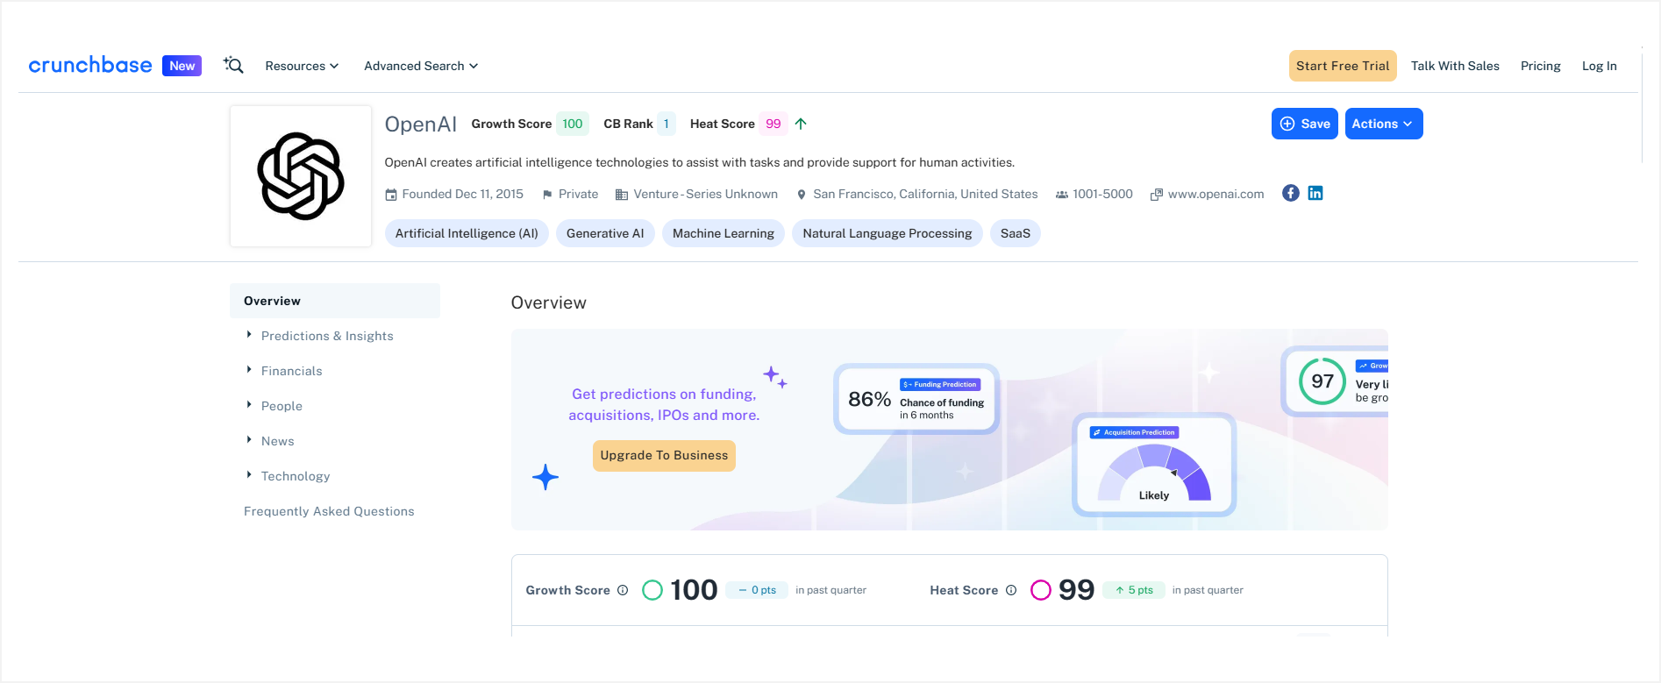Click the 86% chance of funding card
Screen dimensions: 1661x683
pos(916,399)
